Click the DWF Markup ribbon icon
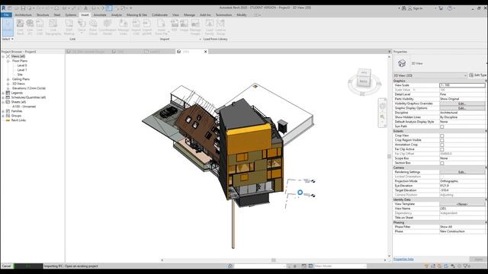Viewport: 488px width, 274px height. [69, 27]
